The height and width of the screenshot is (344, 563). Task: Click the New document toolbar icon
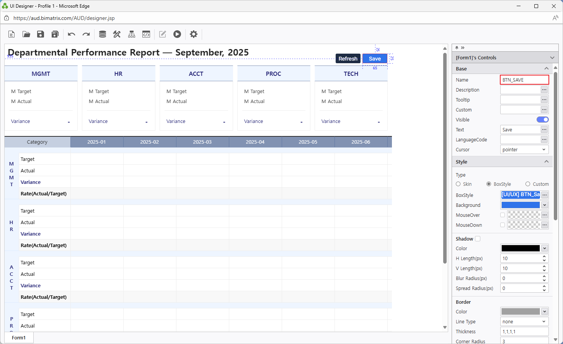click(11, 34)
